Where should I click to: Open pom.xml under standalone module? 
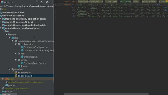pyautogui.click(x=12, y=85)
